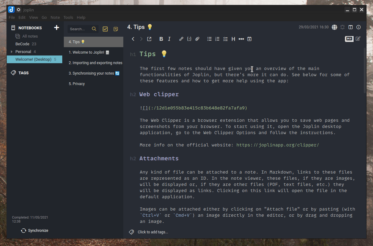Click the TAGS section header
The width and height of the screenshot is (373, 246).
click(x=23, y=73)
